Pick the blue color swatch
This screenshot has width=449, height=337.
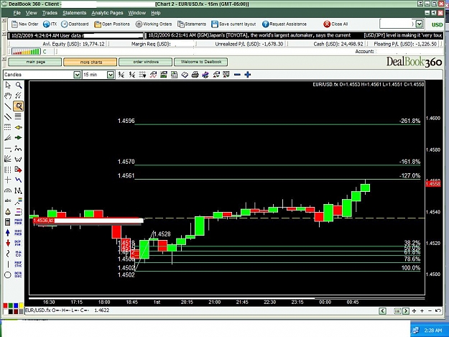(16, 306)
